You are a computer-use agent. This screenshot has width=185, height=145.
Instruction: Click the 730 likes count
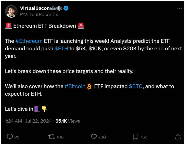(102, 137)
